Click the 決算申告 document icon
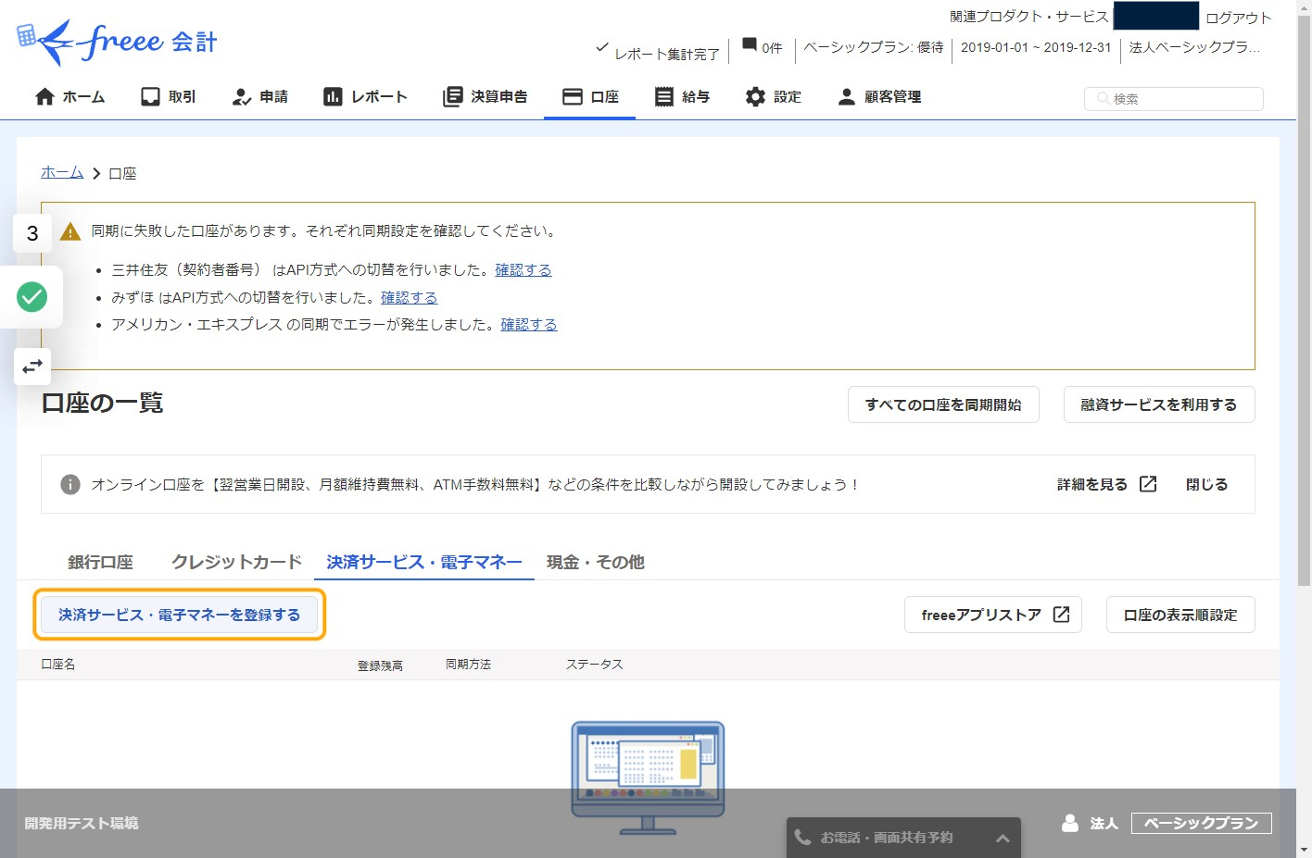Image resolution: width=1312 pixels, height=858 pixels. point(452,96)
